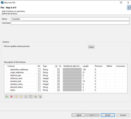Uncheck nullable for element_status

click(x=58, y=87)
